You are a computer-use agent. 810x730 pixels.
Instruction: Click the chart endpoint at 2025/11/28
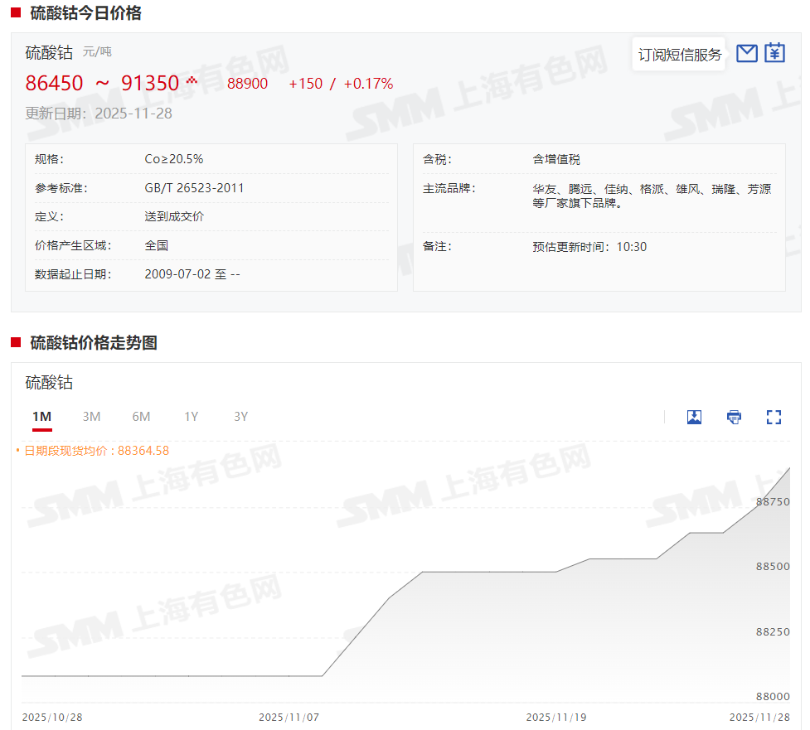[789, 468]
